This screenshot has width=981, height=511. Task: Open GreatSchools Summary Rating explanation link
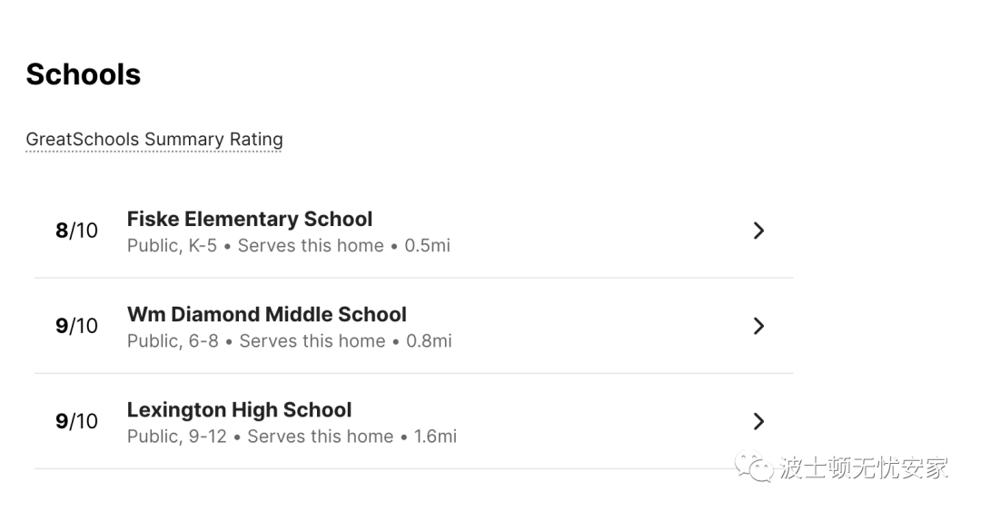[x=154, y=140]
